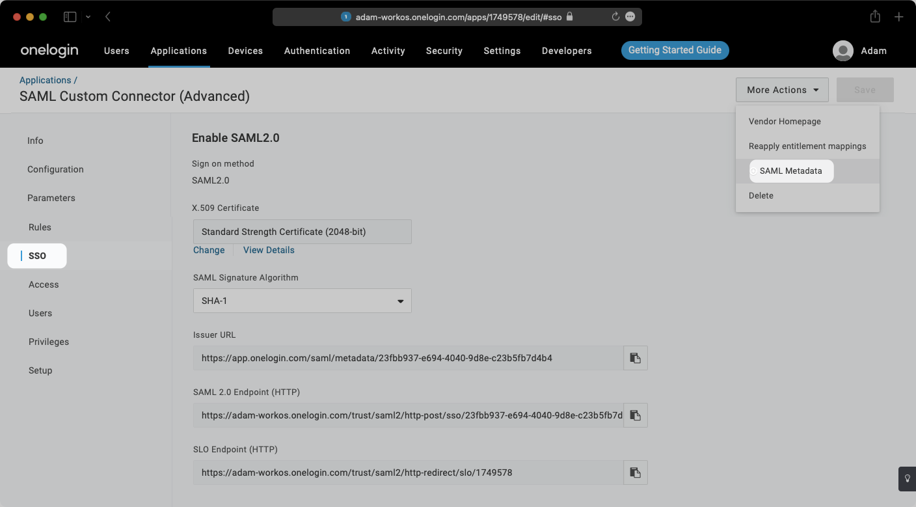Reload the page using the refresh icon
The width and height of the screenshot is (916, 507).
tap(615, 17)
